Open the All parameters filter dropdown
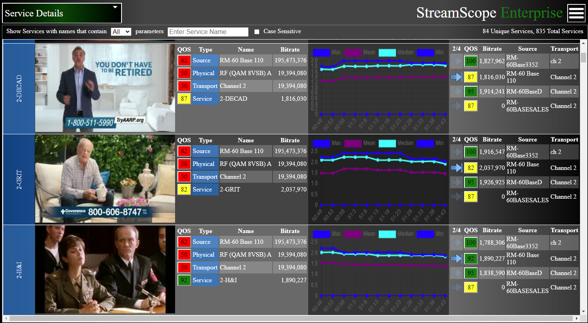 121,32
